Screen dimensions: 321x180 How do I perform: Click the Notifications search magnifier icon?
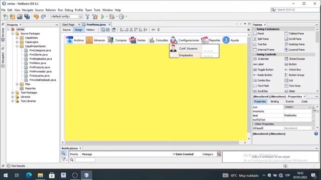pos(64,153)
